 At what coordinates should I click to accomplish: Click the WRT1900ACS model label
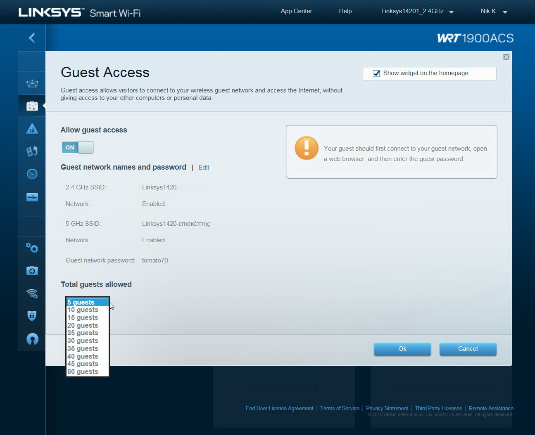(475, 38)
